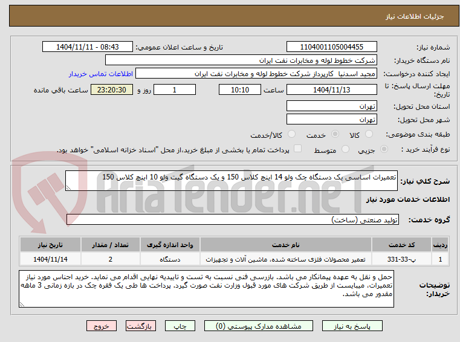This screenshot has width=460, height=342.
Task: Click the واحد اندازه گیری column header
Action: click(x=170, y=245)
